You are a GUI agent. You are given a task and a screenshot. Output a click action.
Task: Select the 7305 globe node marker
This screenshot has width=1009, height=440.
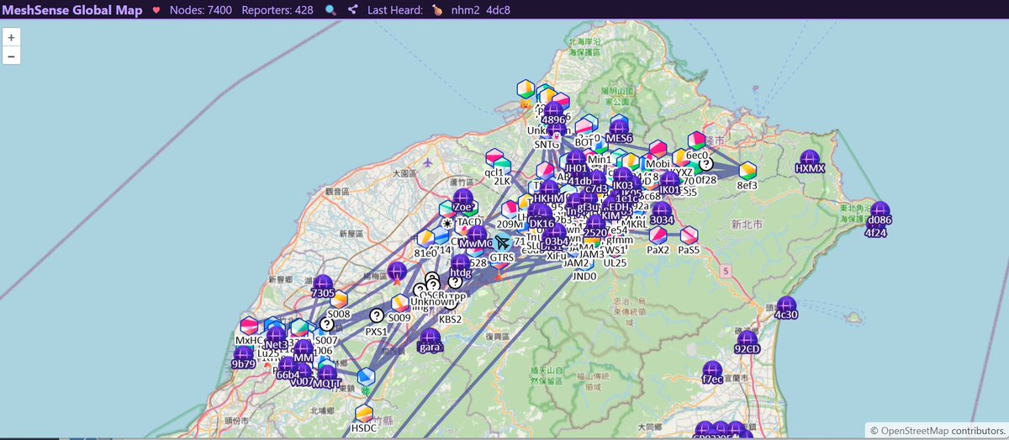click(x=323, y=284)
